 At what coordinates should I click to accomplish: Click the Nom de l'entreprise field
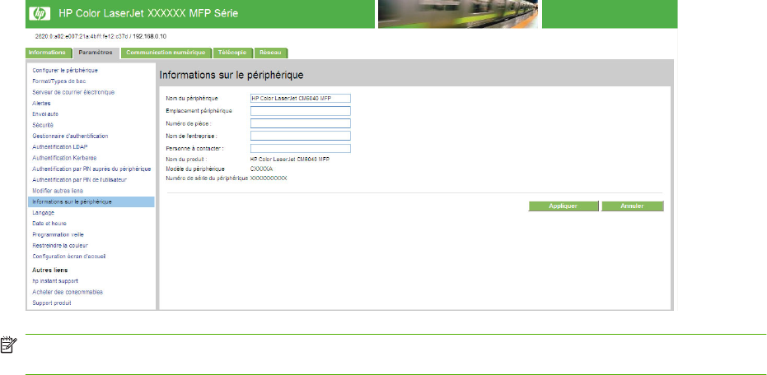pyautogui.click(x=301, y=135)
